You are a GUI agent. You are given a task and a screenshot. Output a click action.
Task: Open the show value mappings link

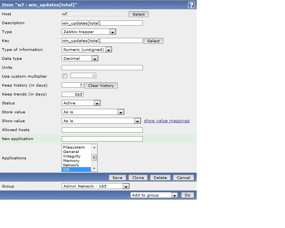tap(167, 121)
